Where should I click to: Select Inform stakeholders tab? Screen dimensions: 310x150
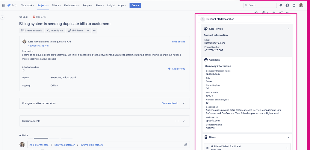click(92, 145)
